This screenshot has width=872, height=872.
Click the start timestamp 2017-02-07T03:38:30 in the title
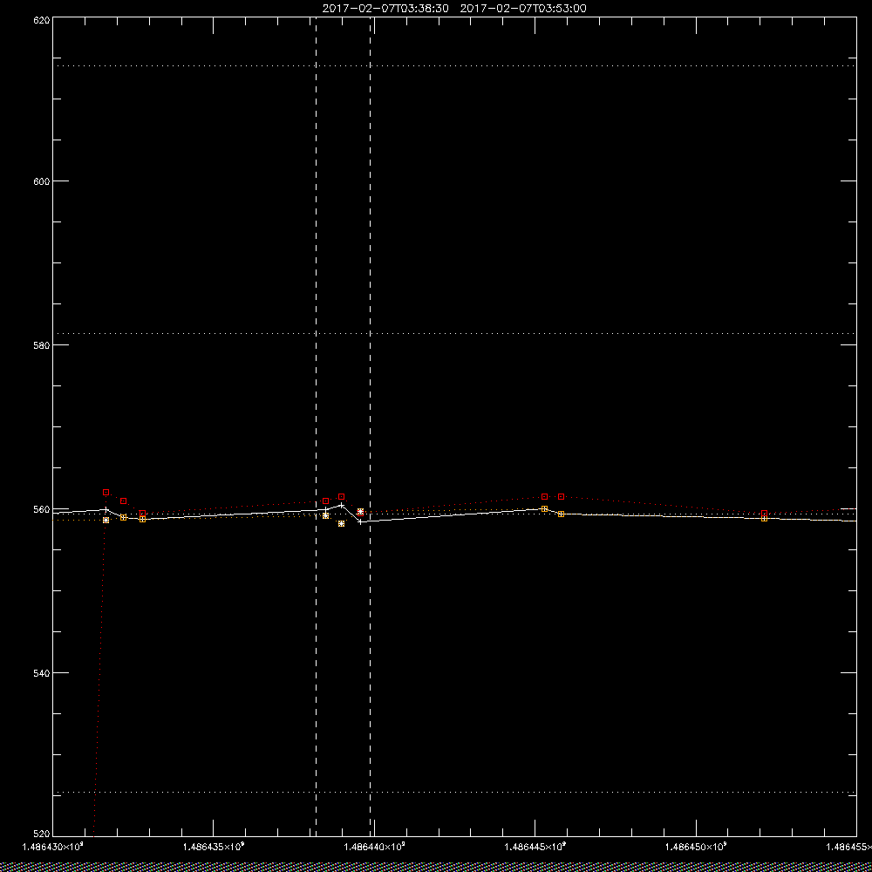(x=385, y=9)
